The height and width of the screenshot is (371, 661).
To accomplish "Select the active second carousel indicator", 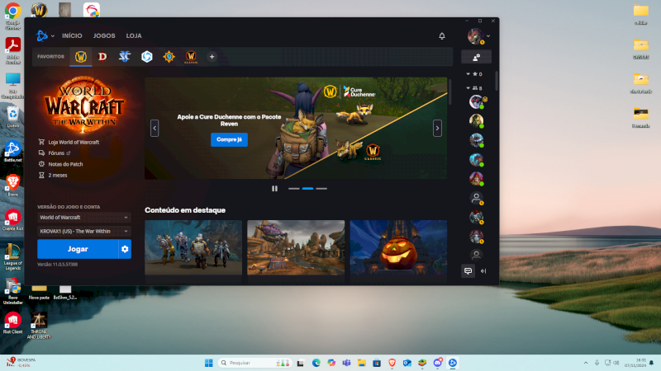I will coord(307,189).
